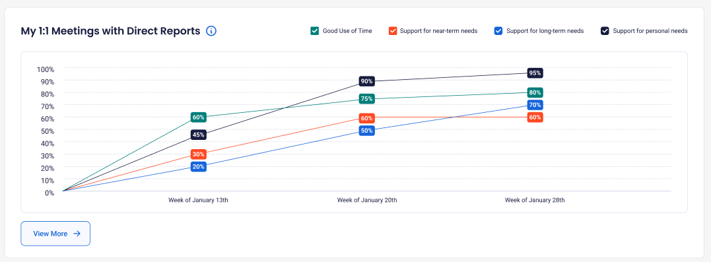Click the orange 30% data label
The height and width of the screenshot is (262, 711).
point(198,154)
